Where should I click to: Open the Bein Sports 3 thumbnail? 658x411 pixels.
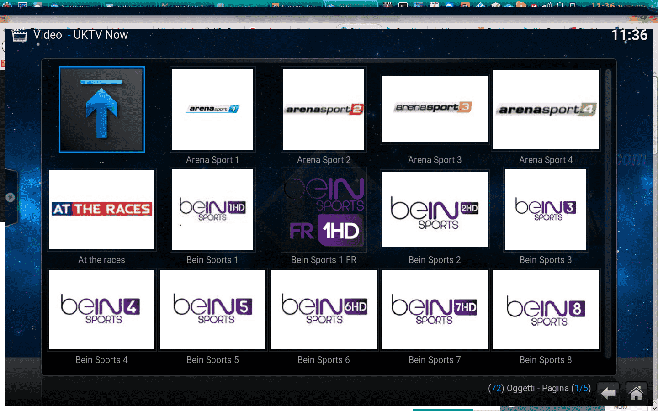[546, 210]
